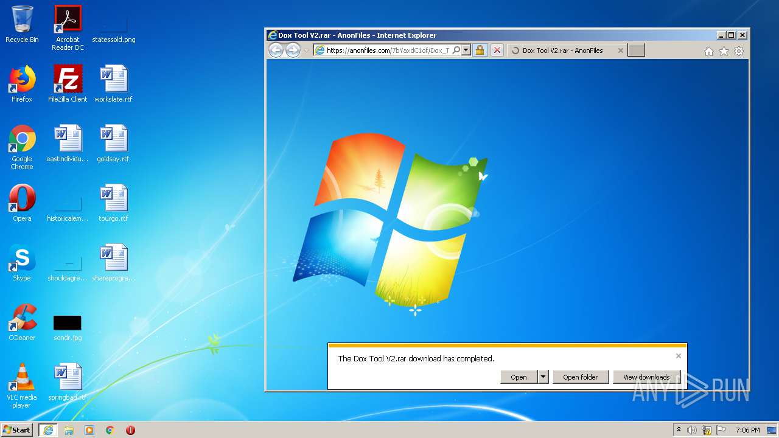Open the recent pages dropdown arrow
779x438 pixels.
coord(306,51)
